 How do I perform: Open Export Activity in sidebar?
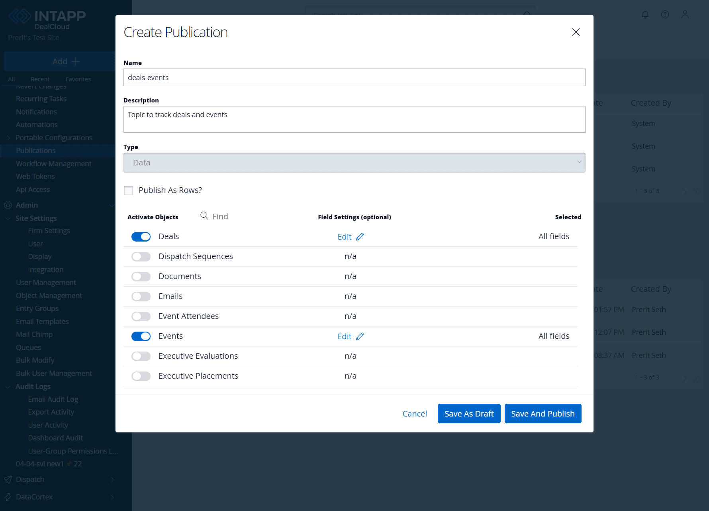coord(51,412)
